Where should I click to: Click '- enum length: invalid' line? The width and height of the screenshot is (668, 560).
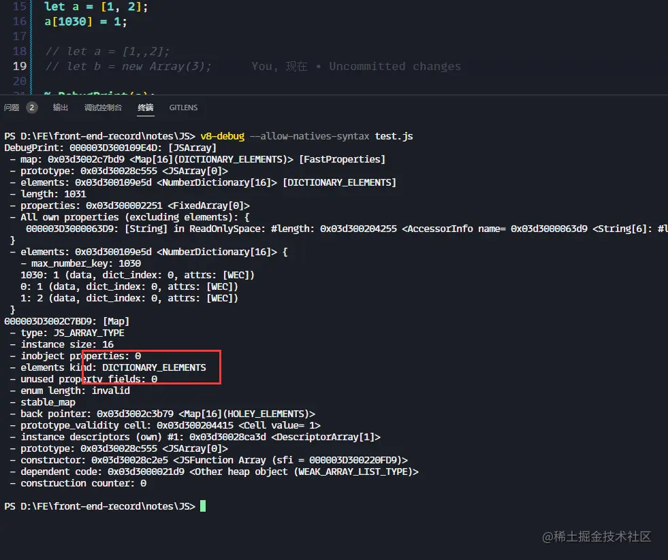click(69, 391)
